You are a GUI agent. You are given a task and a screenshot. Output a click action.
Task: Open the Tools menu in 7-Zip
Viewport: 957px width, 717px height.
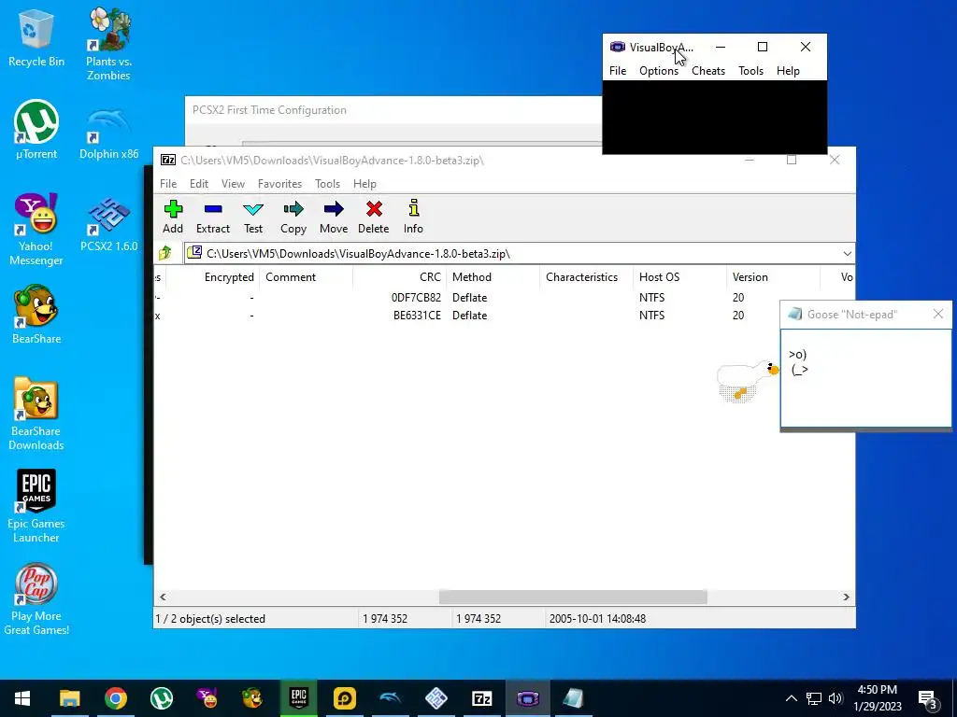[327, 184]
